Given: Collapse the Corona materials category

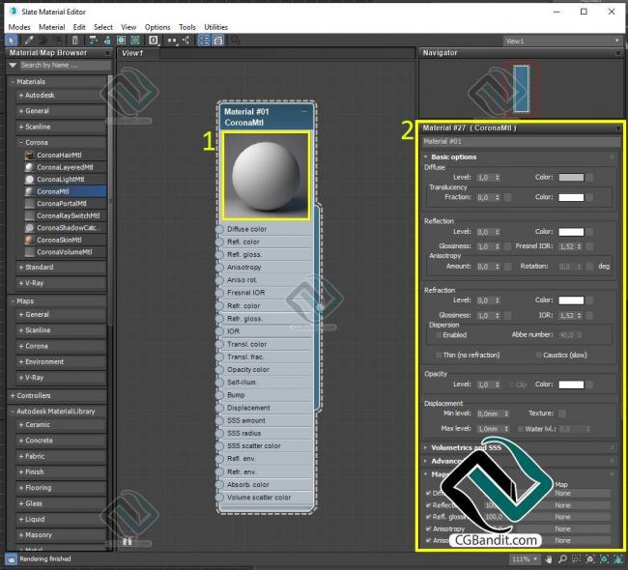Looking at the screenshot, I should [x=21, y=143].
